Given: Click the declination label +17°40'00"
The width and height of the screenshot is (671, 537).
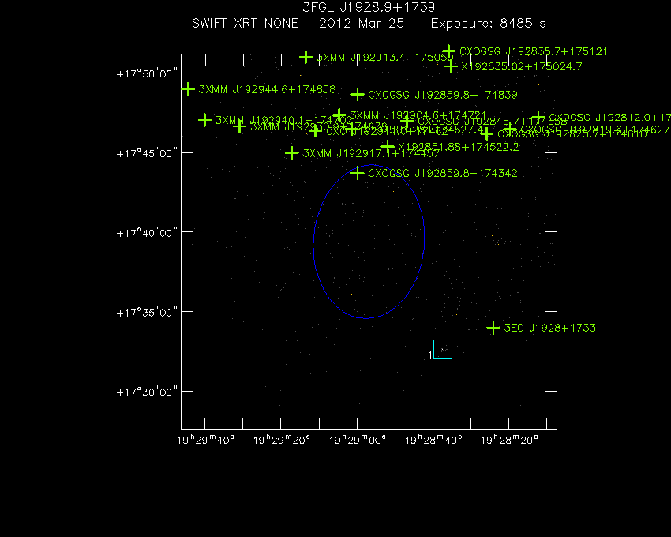Looking at the screenshot, I should point(147,233).
